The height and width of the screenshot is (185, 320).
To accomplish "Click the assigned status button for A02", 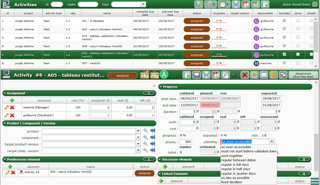I will pos(197,29).
